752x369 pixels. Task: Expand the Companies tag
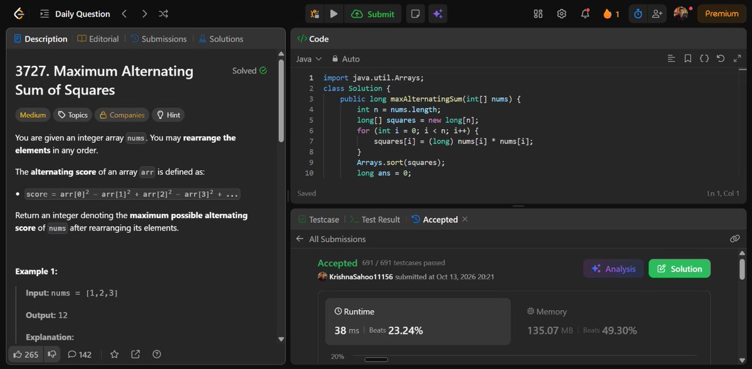[x=122, y=115]
